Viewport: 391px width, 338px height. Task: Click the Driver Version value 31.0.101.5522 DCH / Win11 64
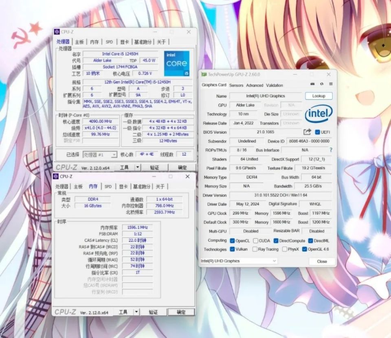click(281, 195)
